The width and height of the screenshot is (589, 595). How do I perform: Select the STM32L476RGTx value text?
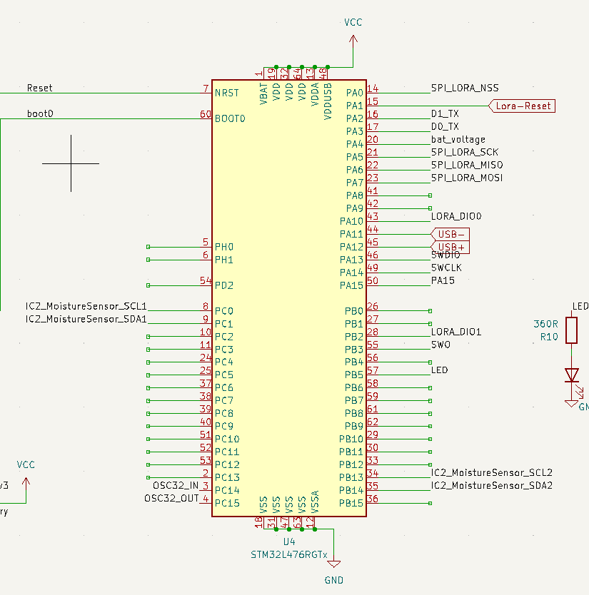(x=289, y=555)
